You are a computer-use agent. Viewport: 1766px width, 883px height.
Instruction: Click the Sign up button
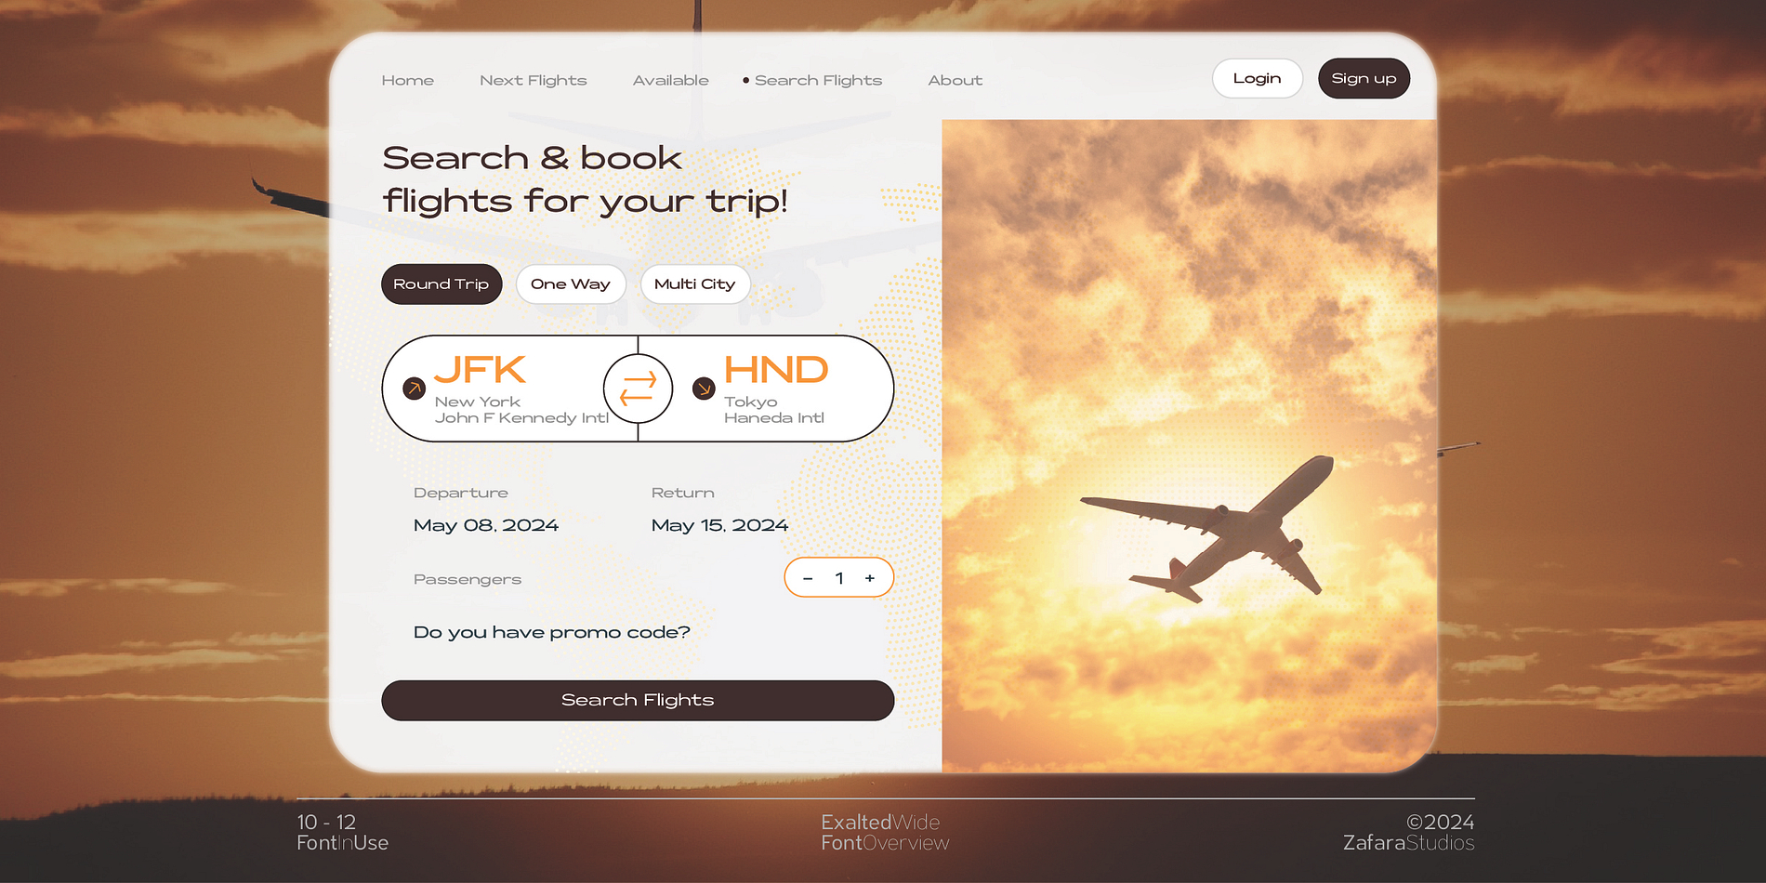point(1364,79)
